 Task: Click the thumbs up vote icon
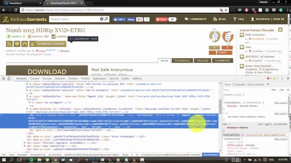tap(215, 35)
